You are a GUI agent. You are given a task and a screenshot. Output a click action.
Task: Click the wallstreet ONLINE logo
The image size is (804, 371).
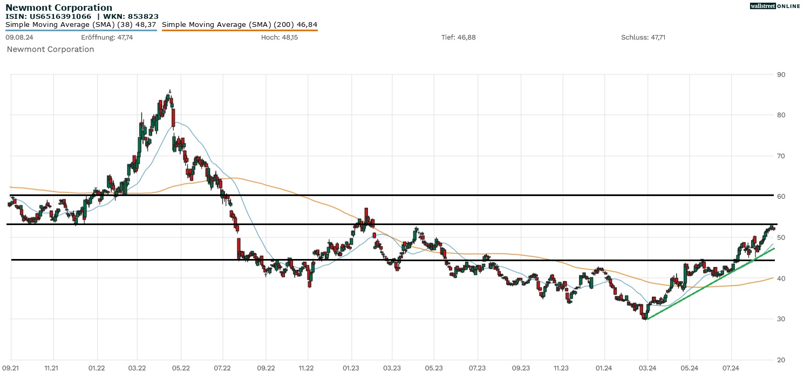(774, 6)
